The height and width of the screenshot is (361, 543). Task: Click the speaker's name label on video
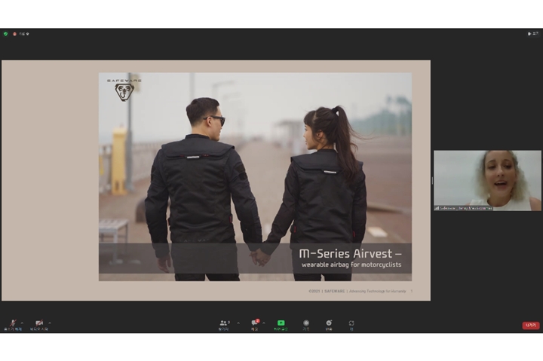point(464,208)
